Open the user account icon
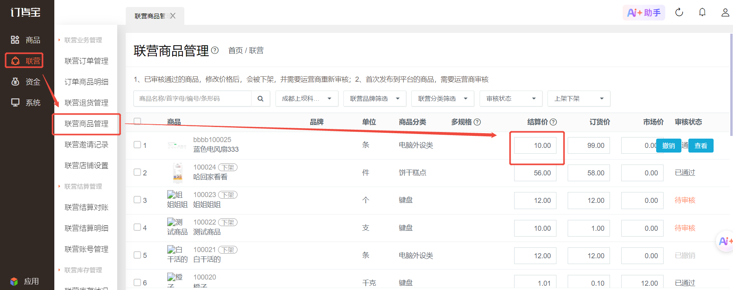733x290 pixels. 725,12
